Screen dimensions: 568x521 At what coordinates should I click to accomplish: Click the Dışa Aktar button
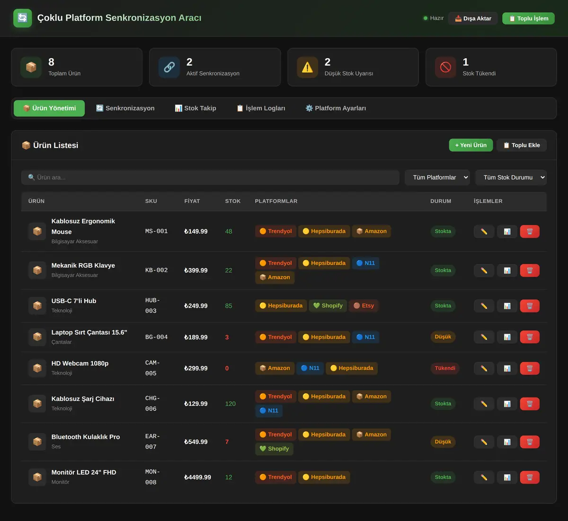473,18
